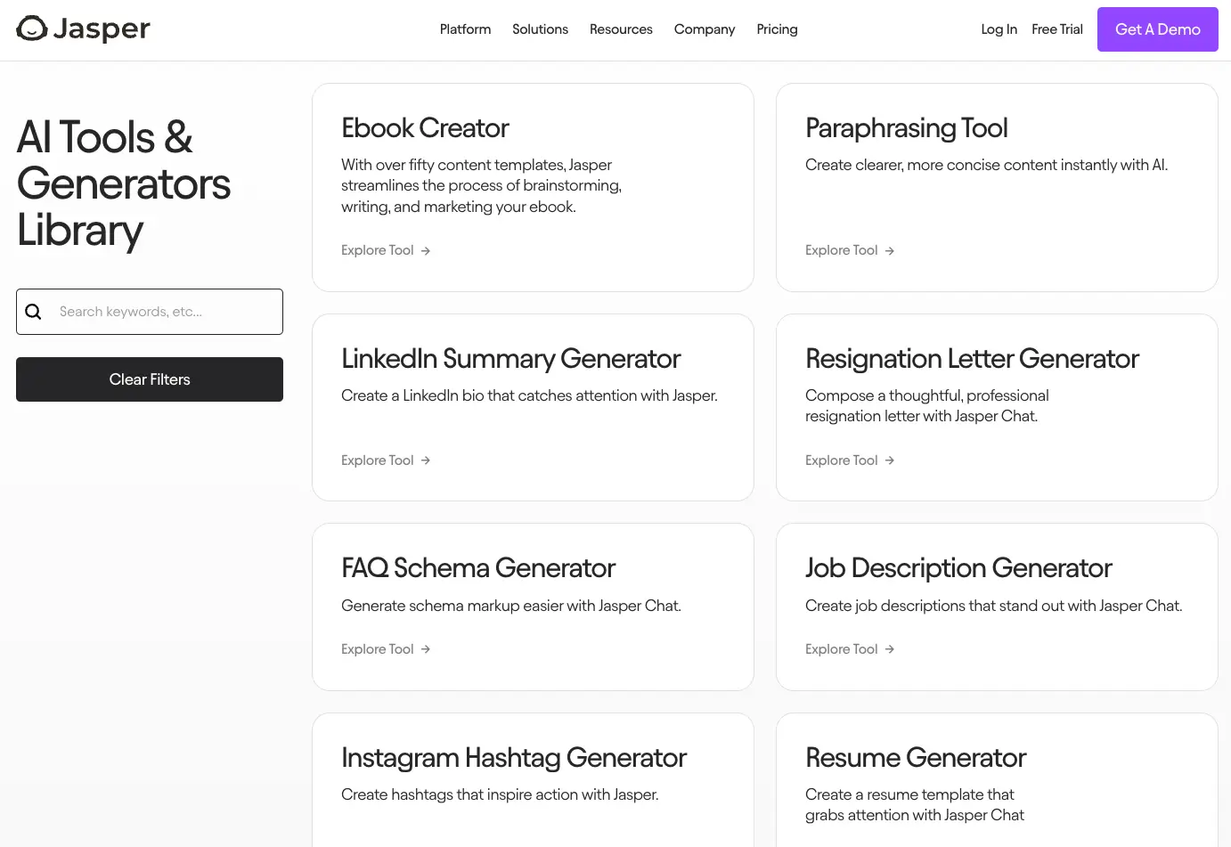Image resolution: width=1231 pixels, height=847 pixels.
Task: Click the Log In link
Action: tap(999, 29)
